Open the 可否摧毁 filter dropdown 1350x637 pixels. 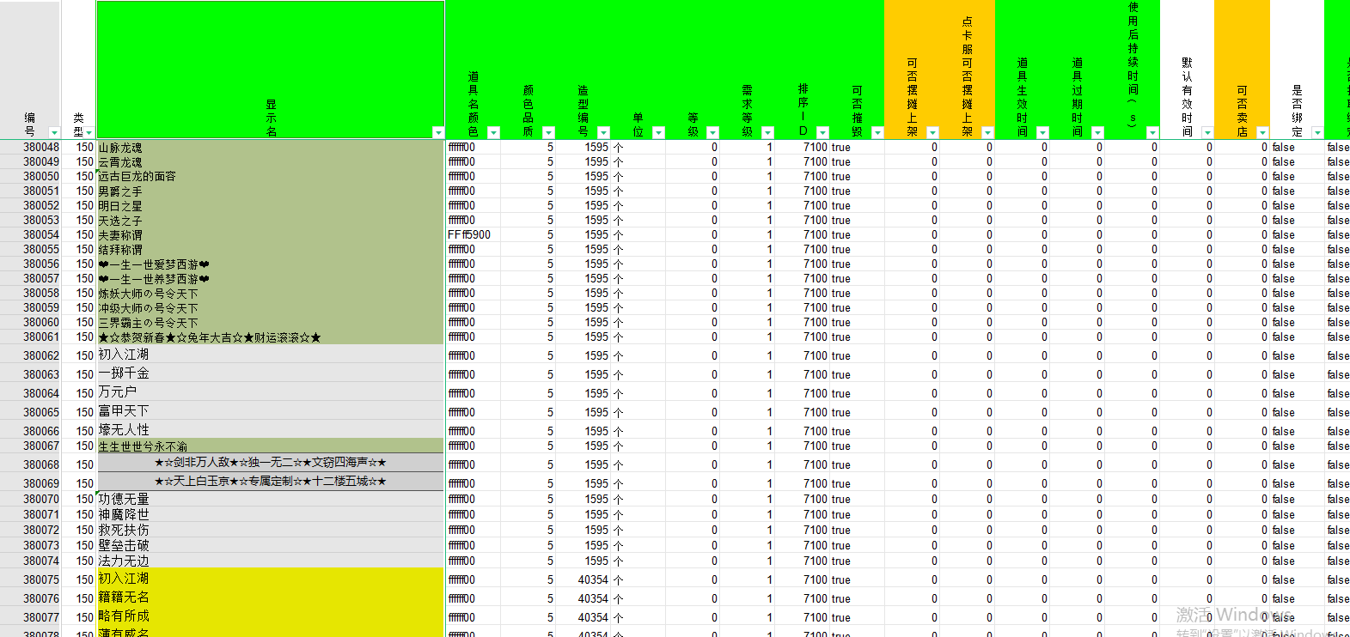[x=877, y=132]
